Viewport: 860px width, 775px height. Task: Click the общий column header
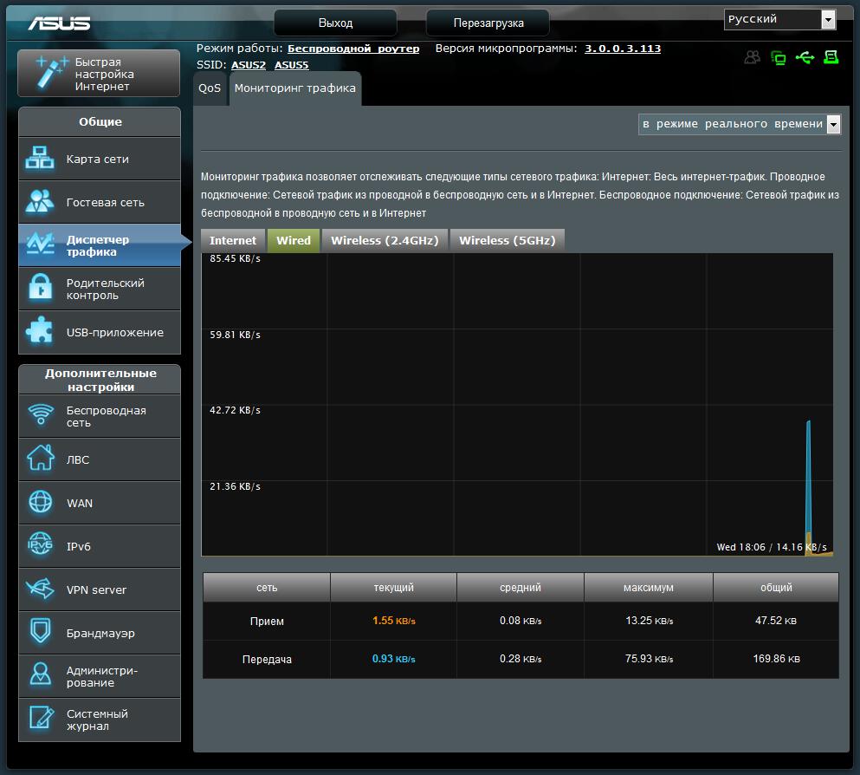[776, 587]
